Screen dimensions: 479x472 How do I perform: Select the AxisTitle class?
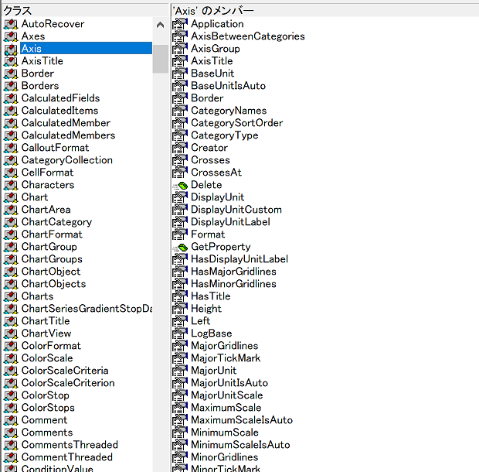(x=42, y=61)
